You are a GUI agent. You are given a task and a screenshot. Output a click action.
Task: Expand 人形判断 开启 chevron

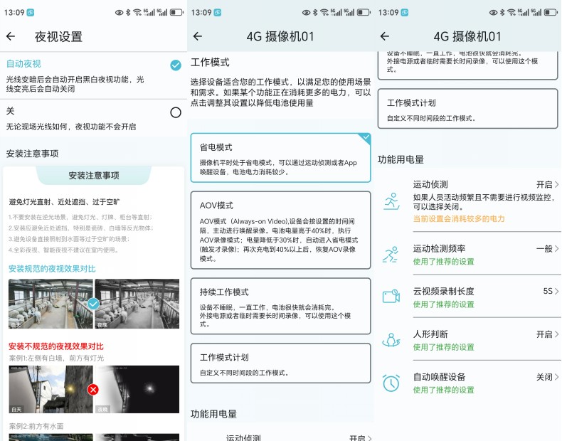(556, 334)
